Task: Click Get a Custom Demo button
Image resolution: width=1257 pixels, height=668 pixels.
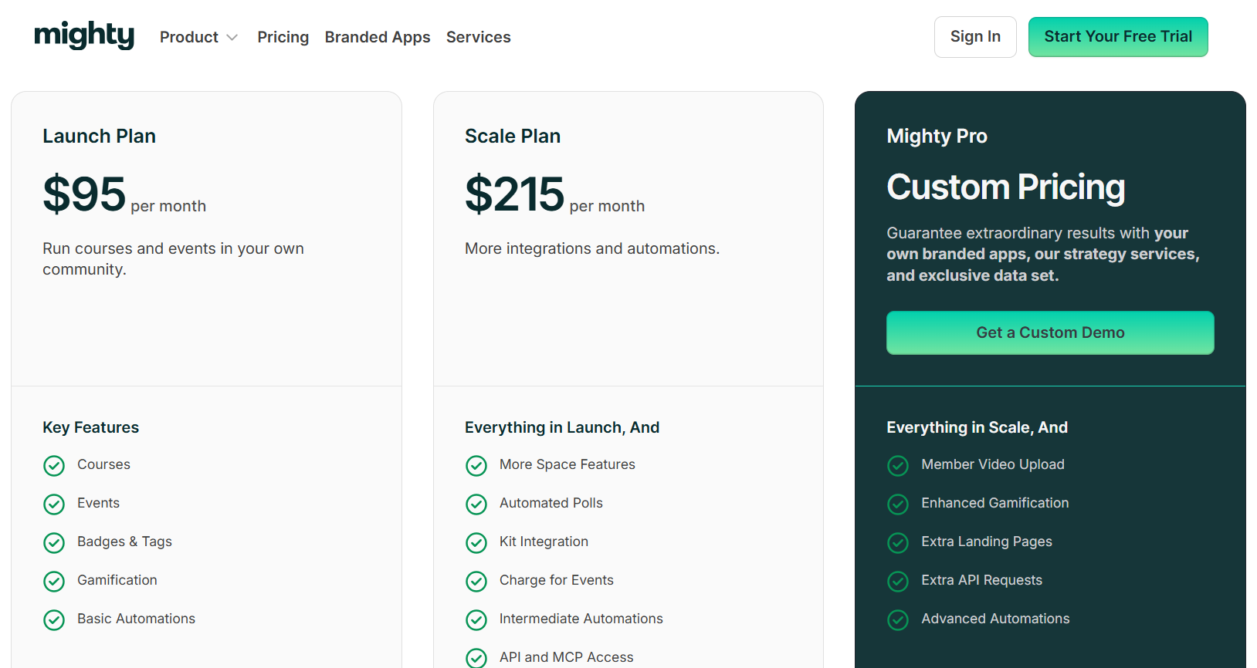Action: [1050, 332]
